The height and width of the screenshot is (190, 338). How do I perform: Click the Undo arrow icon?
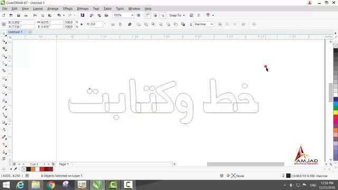(x=59, y=15)
